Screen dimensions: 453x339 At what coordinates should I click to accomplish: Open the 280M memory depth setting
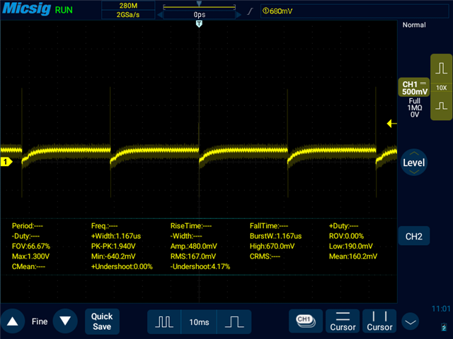pyautogui.click(x=128, y=6)
